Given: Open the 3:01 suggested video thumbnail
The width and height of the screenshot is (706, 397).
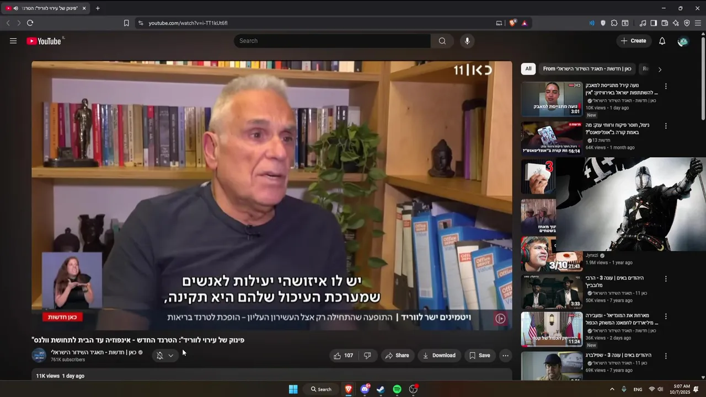Looking at the screenshot, I should coord(552,99).
